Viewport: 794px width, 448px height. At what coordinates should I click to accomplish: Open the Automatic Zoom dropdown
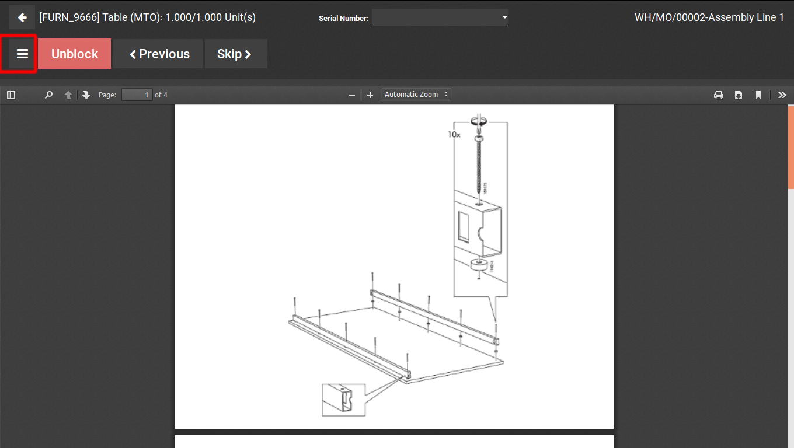[x=416, y=94]
